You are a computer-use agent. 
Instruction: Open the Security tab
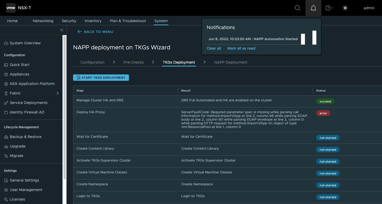tap(69, 21)
